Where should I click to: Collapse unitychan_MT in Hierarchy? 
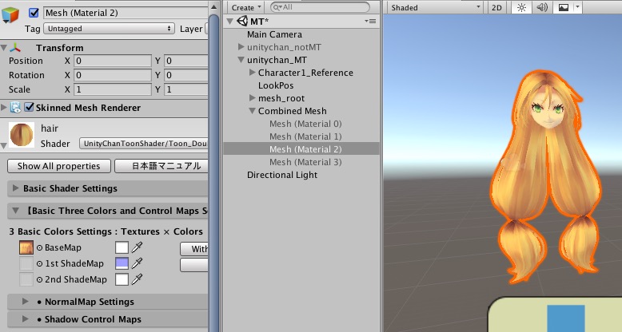point(241,60)
